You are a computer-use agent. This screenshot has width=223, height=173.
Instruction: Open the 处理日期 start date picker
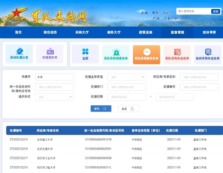tap(127, 97)
